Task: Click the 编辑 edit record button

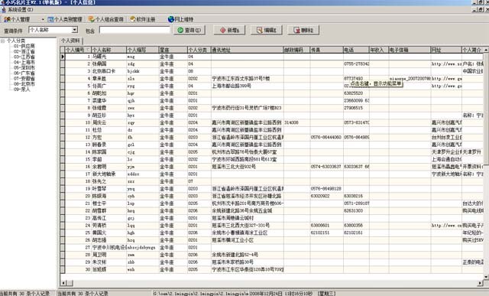Action: point(267,31)
